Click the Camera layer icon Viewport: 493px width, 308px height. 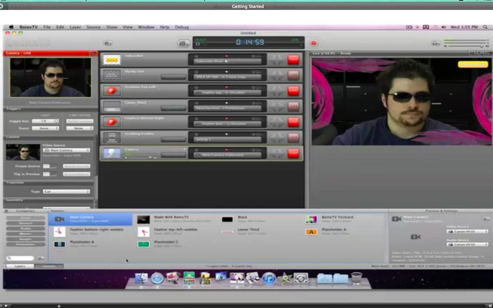pos(112,153)
